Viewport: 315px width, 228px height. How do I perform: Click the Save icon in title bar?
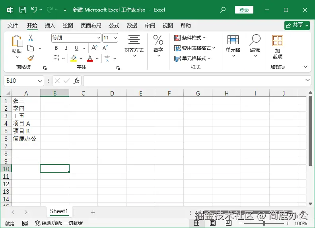(23, 10)
